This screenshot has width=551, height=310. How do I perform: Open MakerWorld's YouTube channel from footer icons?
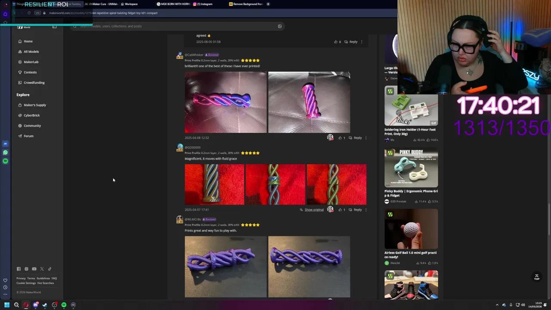click(x=34, y=269)
